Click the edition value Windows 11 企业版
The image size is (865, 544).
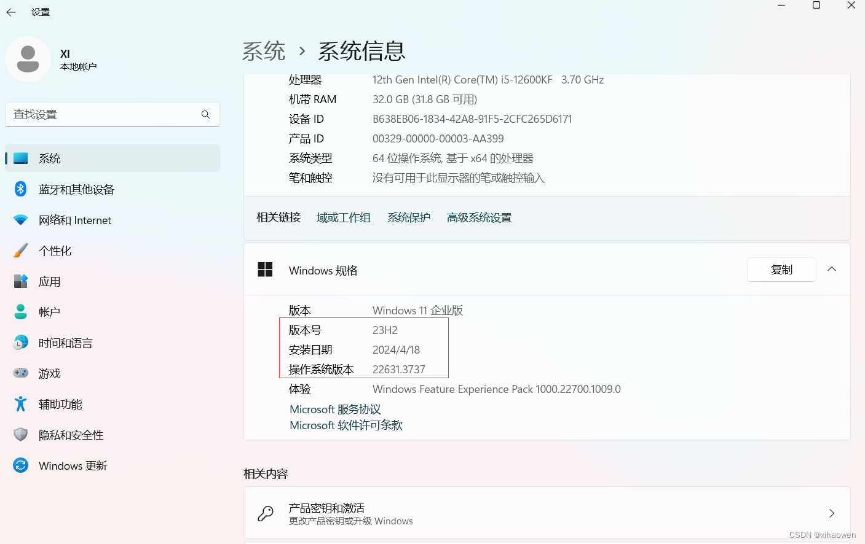417,311
